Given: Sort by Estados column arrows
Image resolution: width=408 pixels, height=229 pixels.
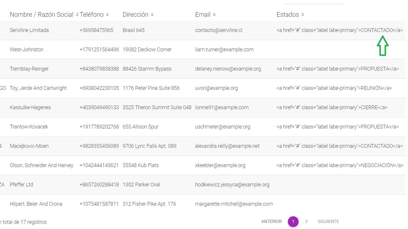Looking at the screenshot, I should [303, 15].
